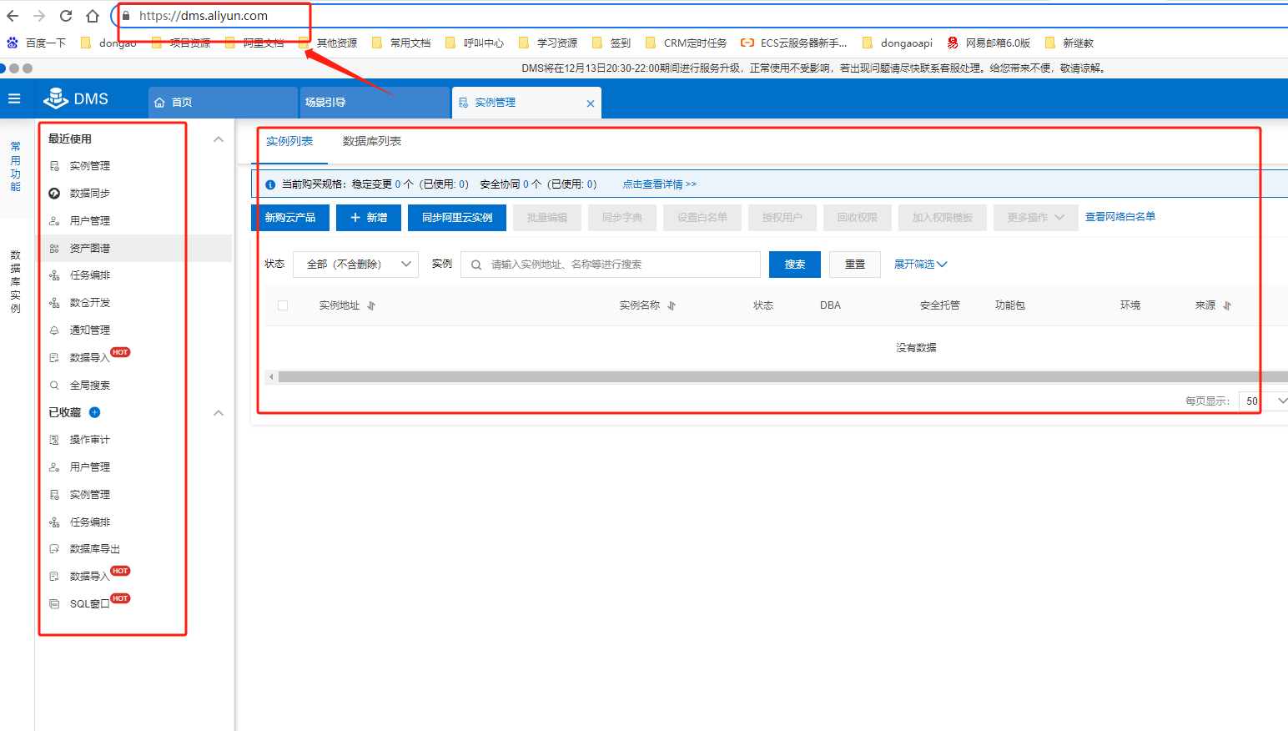Sort by 来源 column sort icon
Screen dimensions: 1288x731
1227,305
